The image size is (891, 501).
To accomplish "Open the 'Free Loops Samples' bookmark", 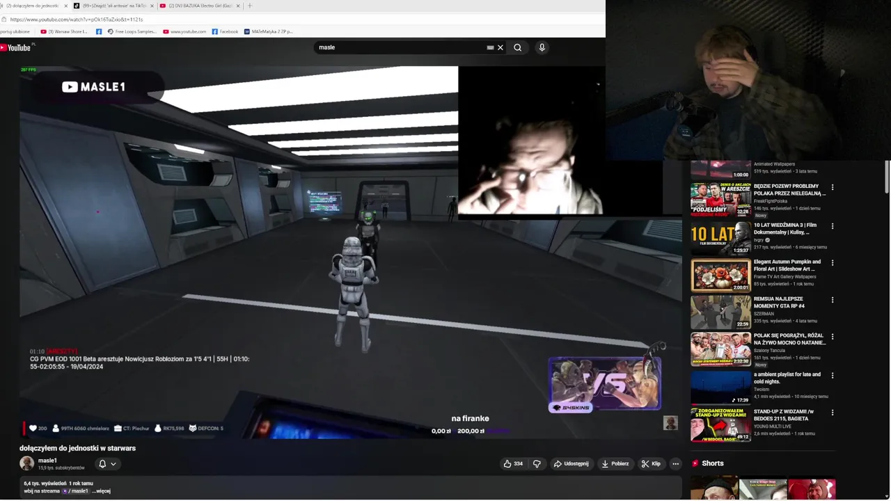I will (132, 31).
